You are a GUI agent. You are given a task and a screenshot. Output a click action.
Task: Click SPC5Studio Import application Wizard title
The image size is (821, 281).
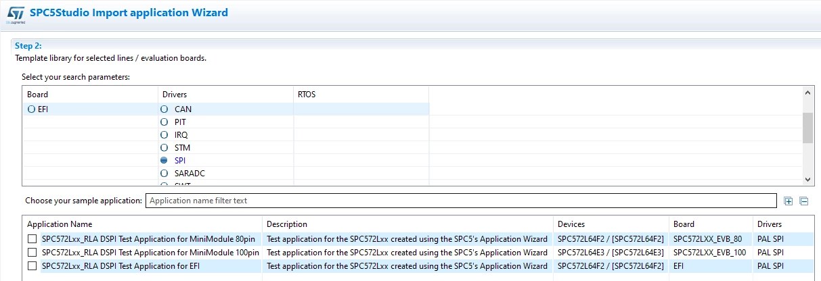(x=129, y=13)
